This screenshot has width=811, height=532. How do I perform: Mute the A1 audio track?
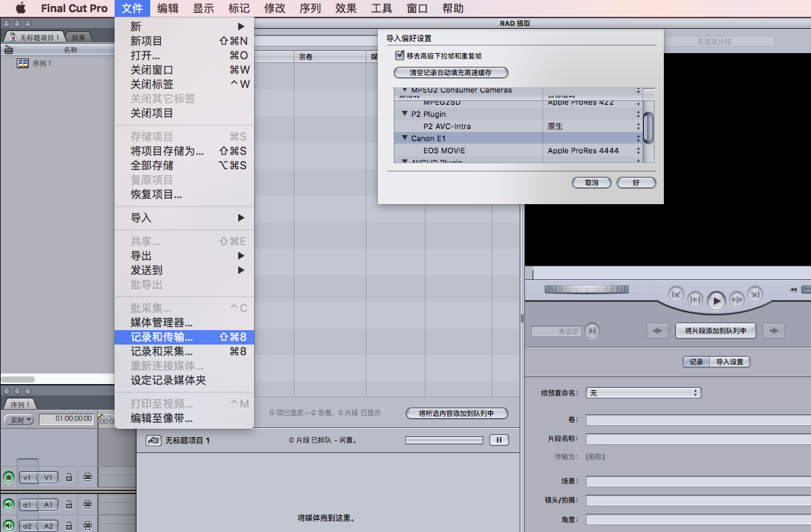[x=8, y=504]
